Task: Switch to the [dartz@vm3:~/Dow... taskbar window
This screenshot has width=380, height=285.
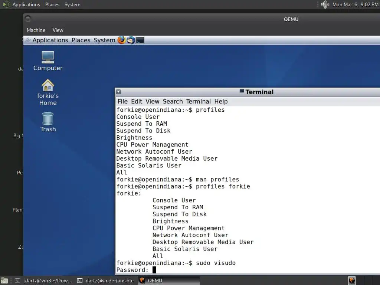Action: 44,281
